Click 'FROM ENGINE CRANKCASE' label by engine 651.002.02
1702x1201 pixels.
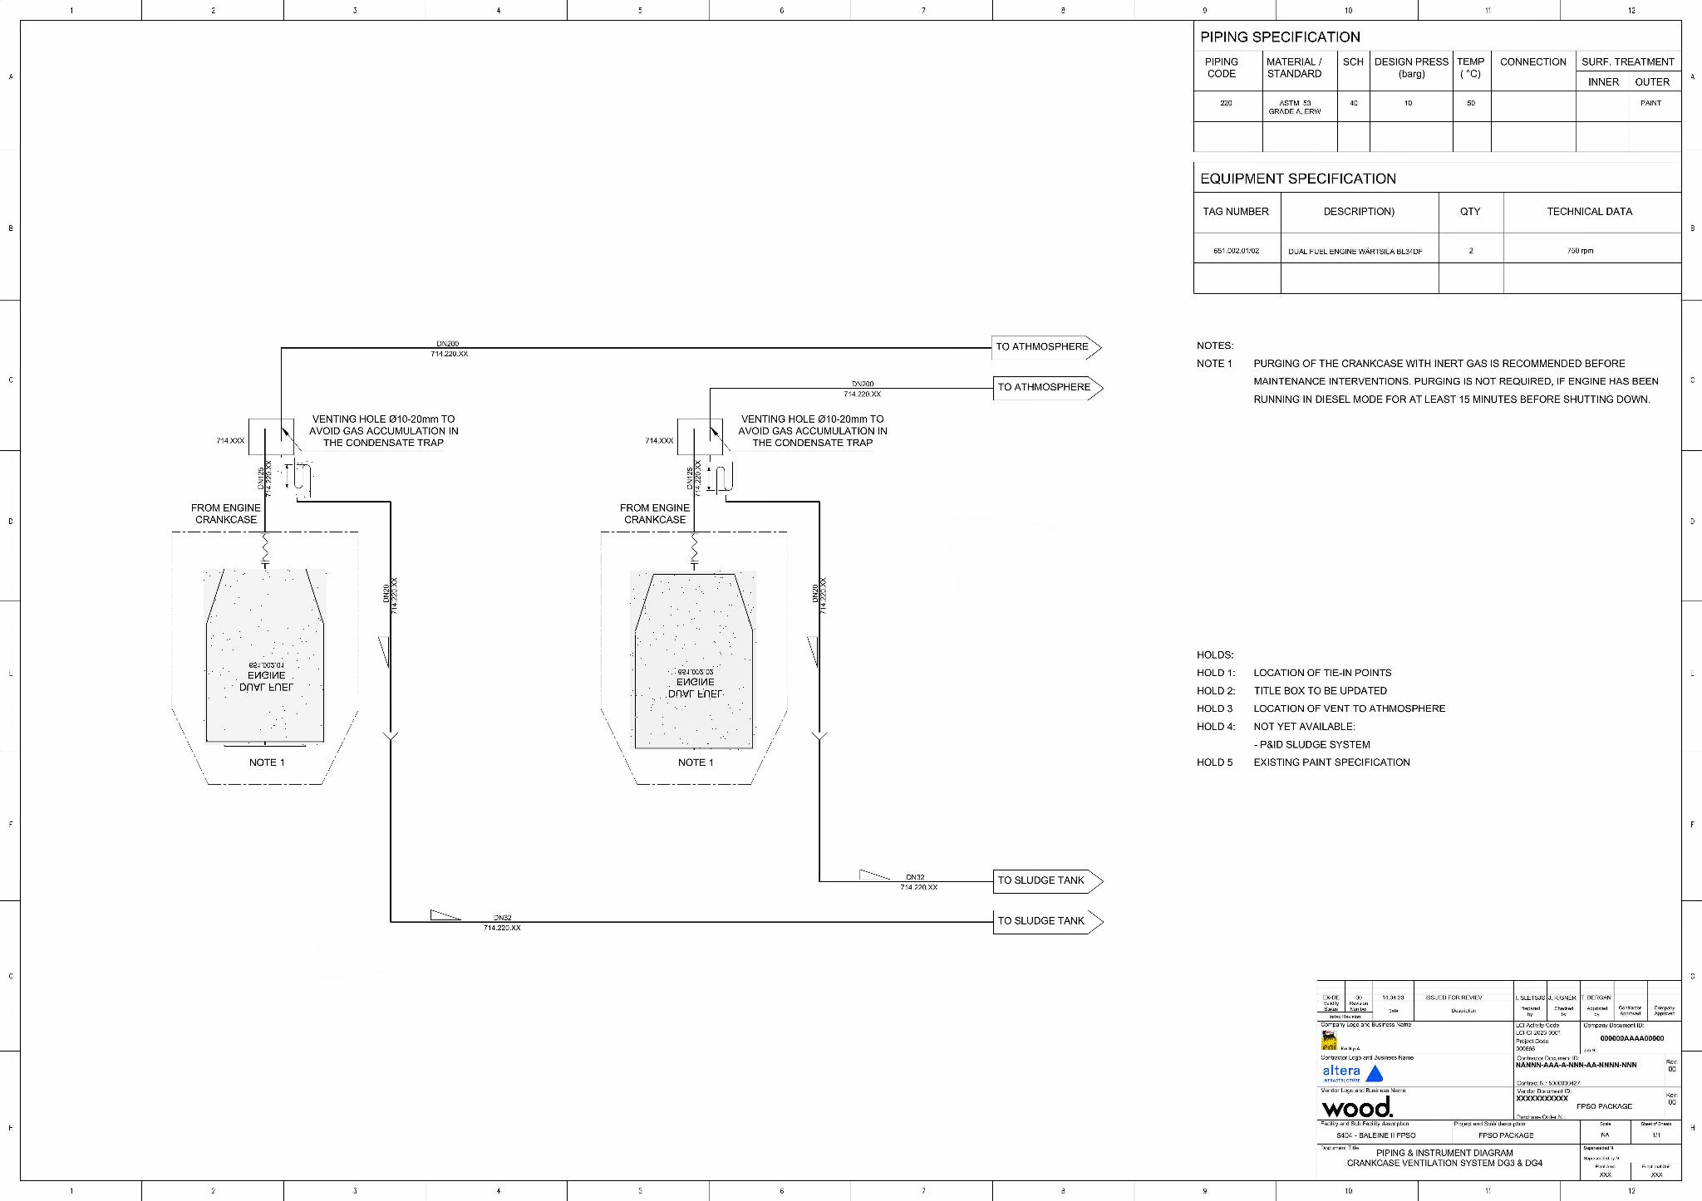coord(655,514)
